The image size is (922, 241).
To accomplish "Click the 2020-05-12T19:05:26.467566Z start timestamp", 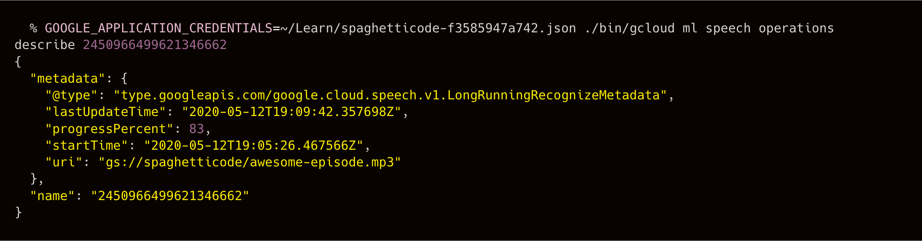I will click(x=253, y=146).
